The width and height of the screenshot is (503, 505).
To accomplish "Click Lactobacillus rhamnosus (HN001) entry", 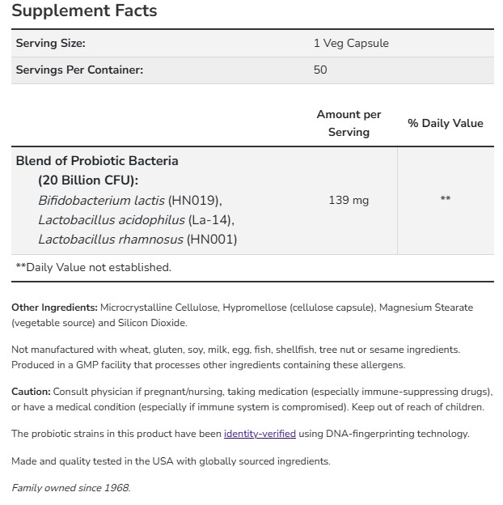I will coord(137,239).
